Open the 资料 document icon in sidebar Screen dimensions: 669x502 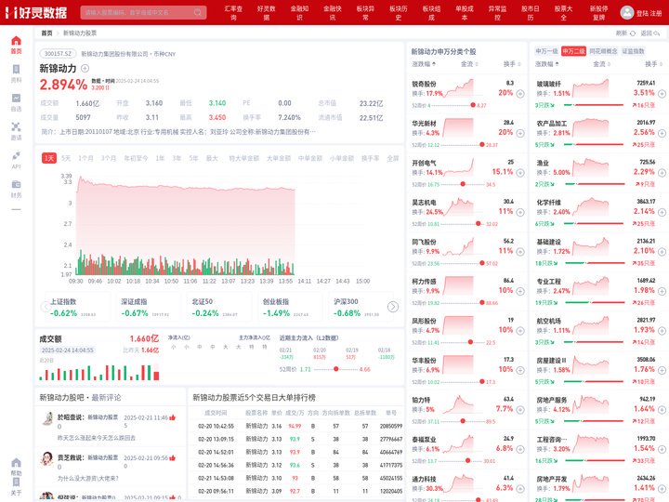(16, 70)
